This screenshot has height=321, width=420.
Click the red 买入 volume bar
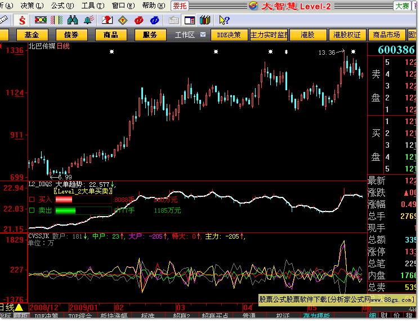(64, 199)
